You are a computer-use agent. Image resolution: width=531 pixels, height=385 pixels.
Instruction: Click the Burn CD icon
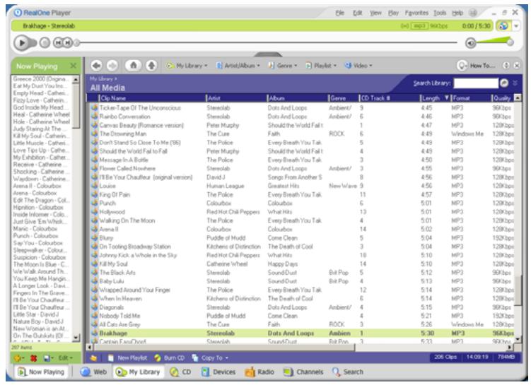[x=156, y=359]
